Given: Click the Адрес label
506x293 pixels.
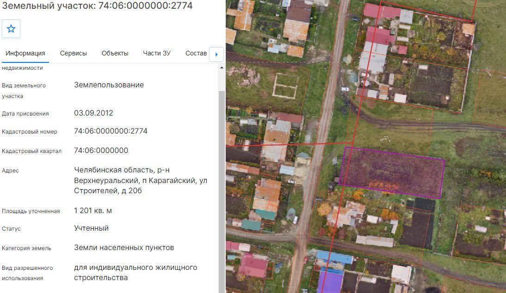Looking at the screenshot, I should click(x=10, y=170).
